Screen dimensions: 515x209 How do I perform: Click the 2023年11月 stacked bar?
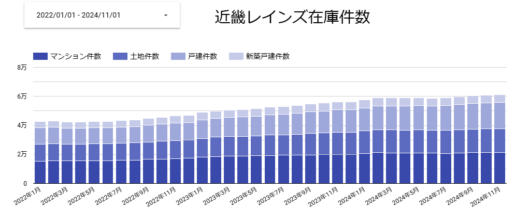pyautogui.click(x=338, y=142)
